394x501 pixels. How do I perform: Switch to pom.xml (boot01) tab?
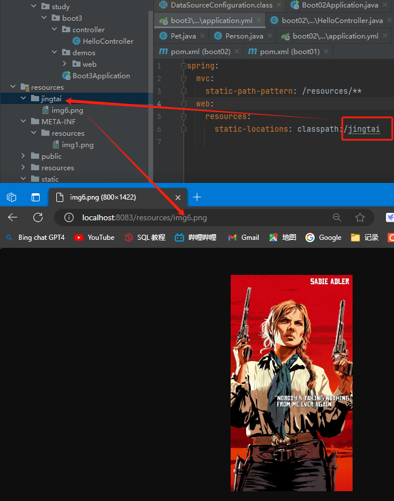pos(289,51)
